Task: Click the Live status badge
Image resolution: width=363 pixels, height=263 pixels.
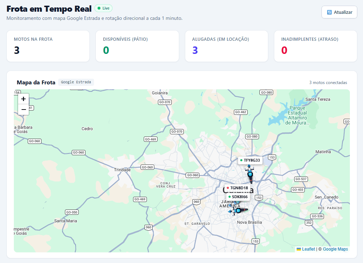Action: [x=104, y=8]
